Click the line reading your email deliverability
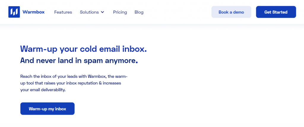Screen dimensions: 304x127 [43, 90]
